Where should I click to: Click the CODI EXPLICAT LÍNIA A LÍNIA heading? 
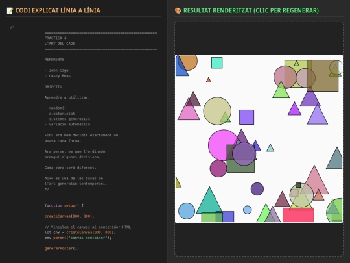pos(58,10)
